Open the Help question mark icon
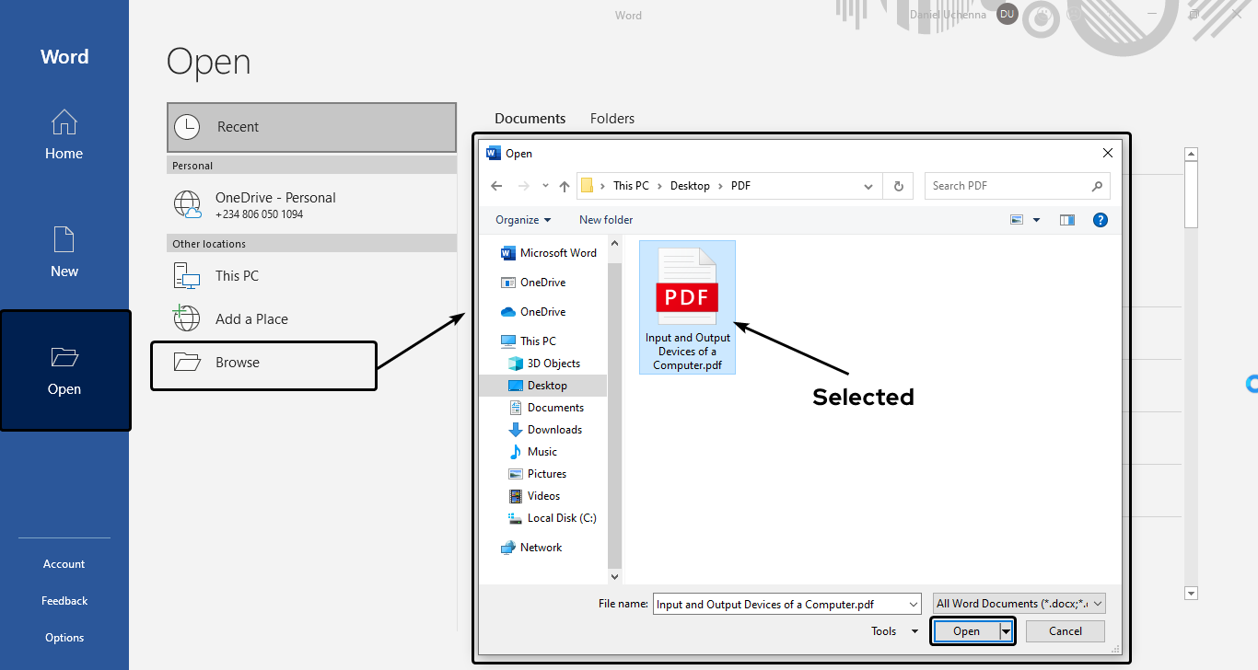Image resolution: width=1258 pixels, height=670 pixels. (1101, 219)
